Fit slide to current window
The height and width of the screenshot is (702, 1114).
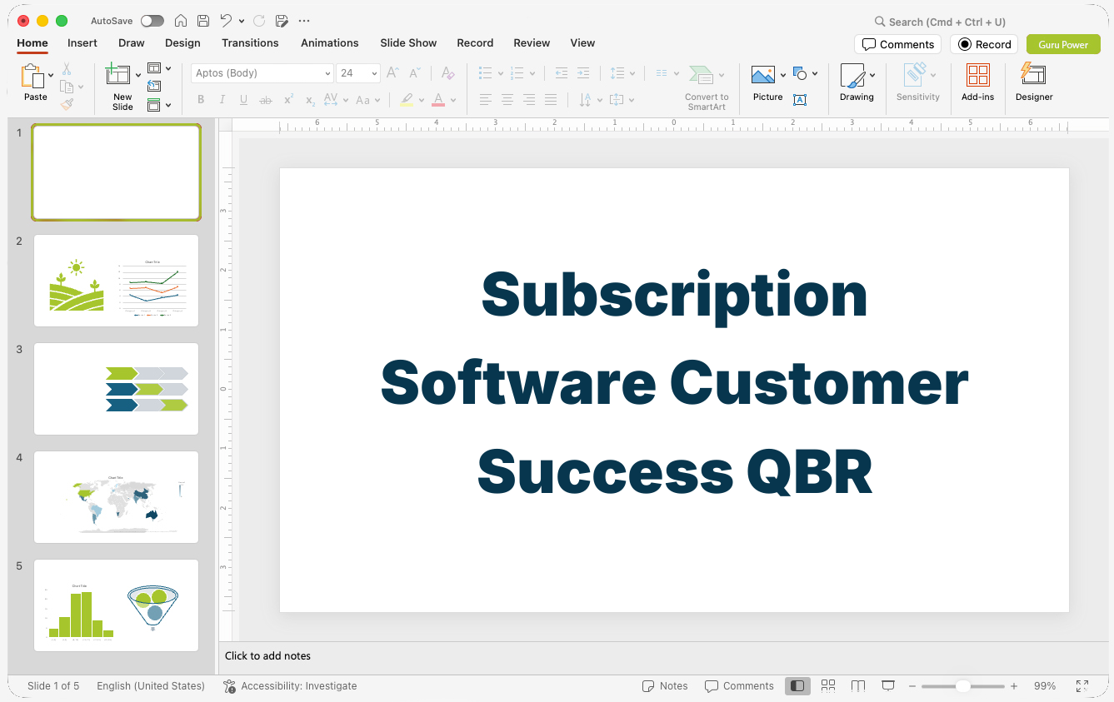point(1082,686)
